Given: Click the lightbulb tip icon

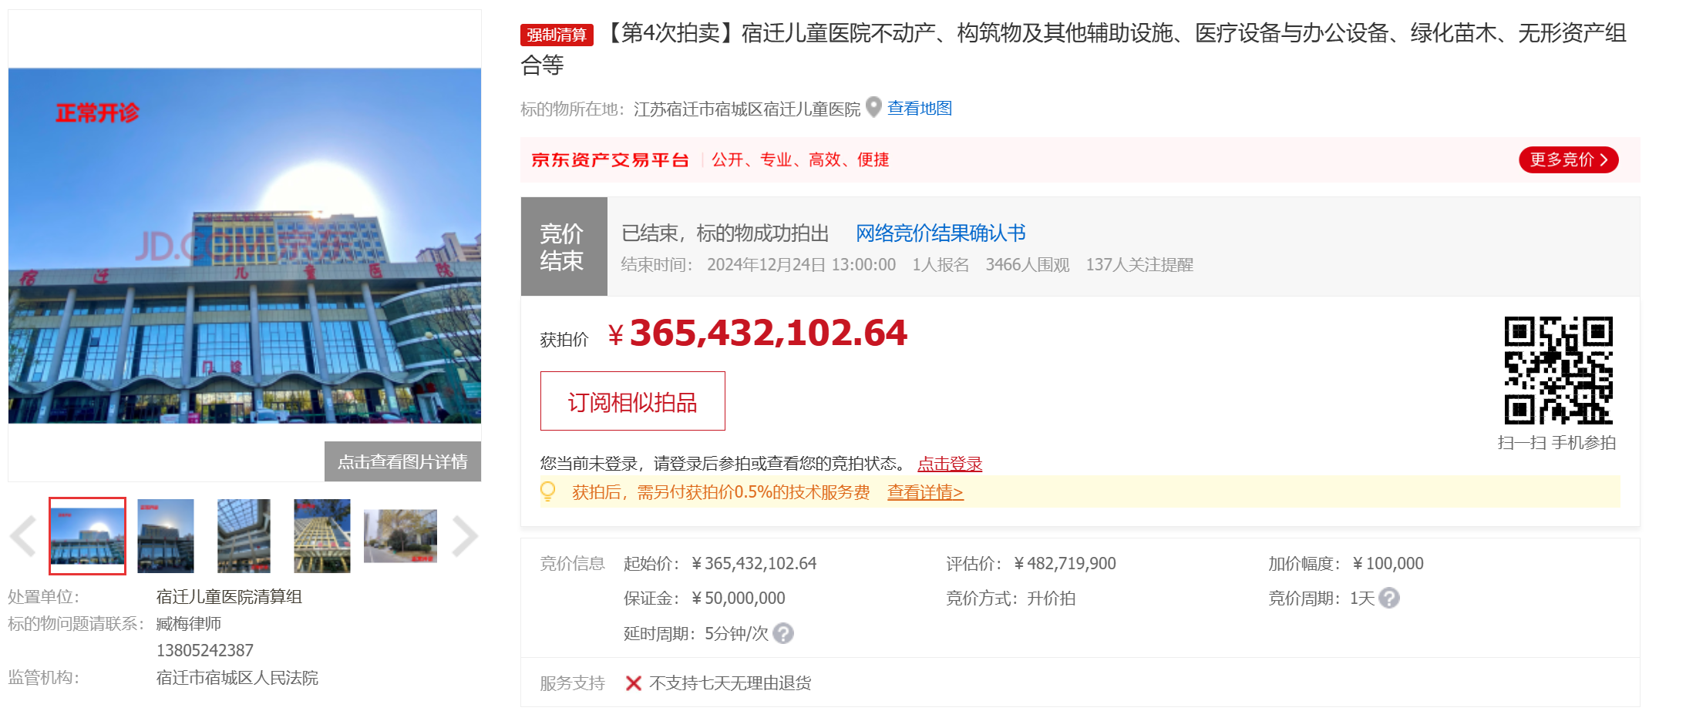Looking at the screenshot, I should pos(548,491).
